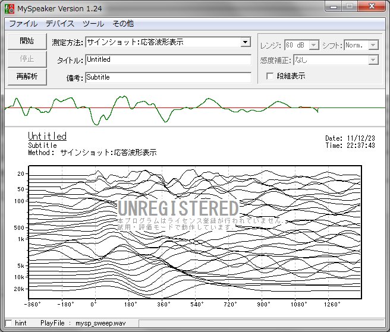390x332 pixels.
Task: Click the 開始 button
Action: coord(27,41)
